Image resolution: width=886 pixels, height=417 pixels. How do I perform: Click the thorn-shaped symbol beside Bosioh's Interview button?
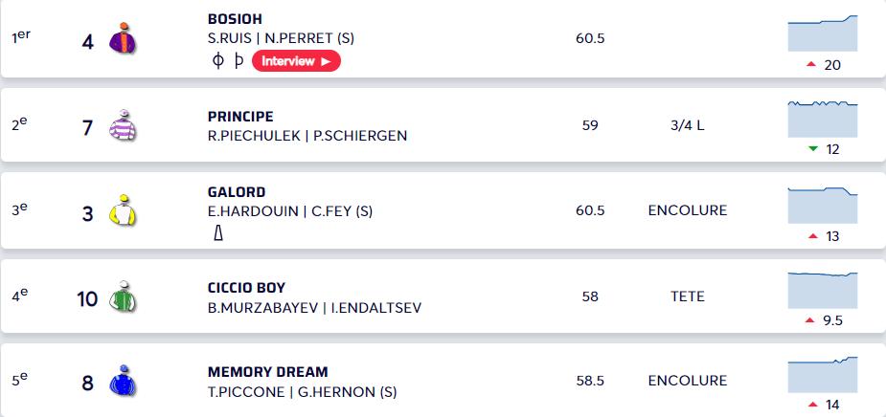239,61
